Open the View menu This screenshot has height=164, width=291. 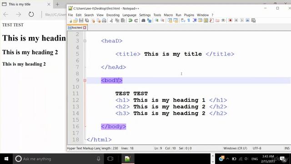tap(100, 15)
